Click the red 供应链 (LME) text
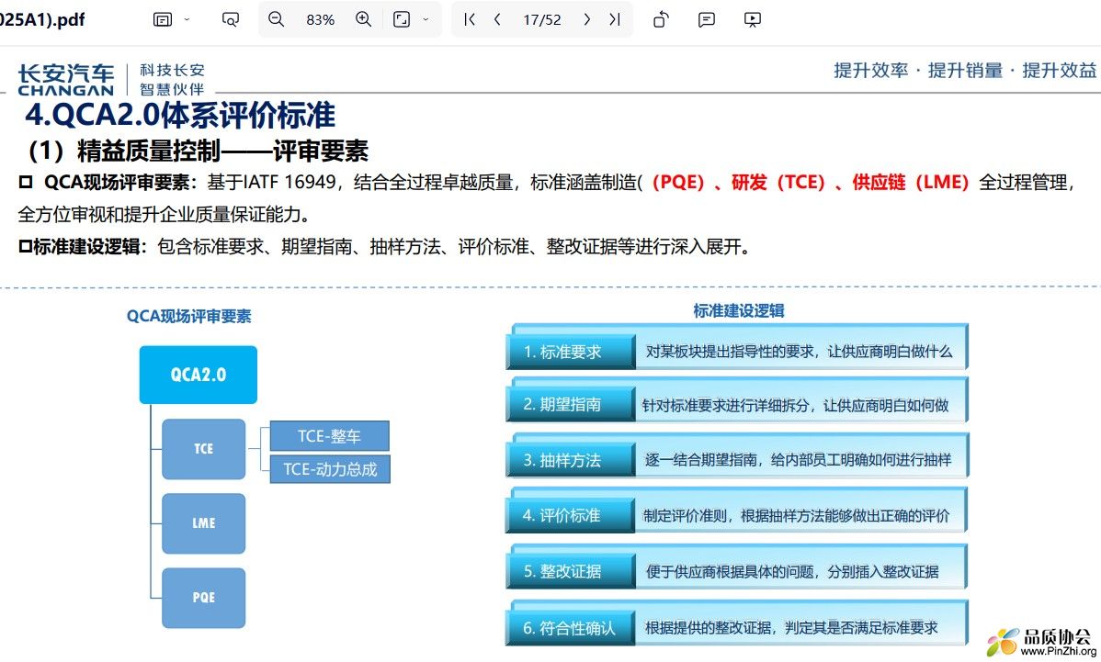This screenshot has width=1101, height=662. pyautogui.click(x=911, y=183)
